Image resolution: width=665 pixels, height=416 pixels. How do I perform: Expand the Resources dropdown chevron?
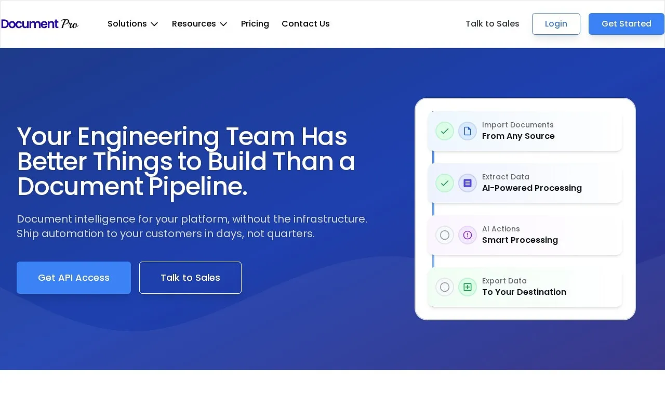click(223, 24)
